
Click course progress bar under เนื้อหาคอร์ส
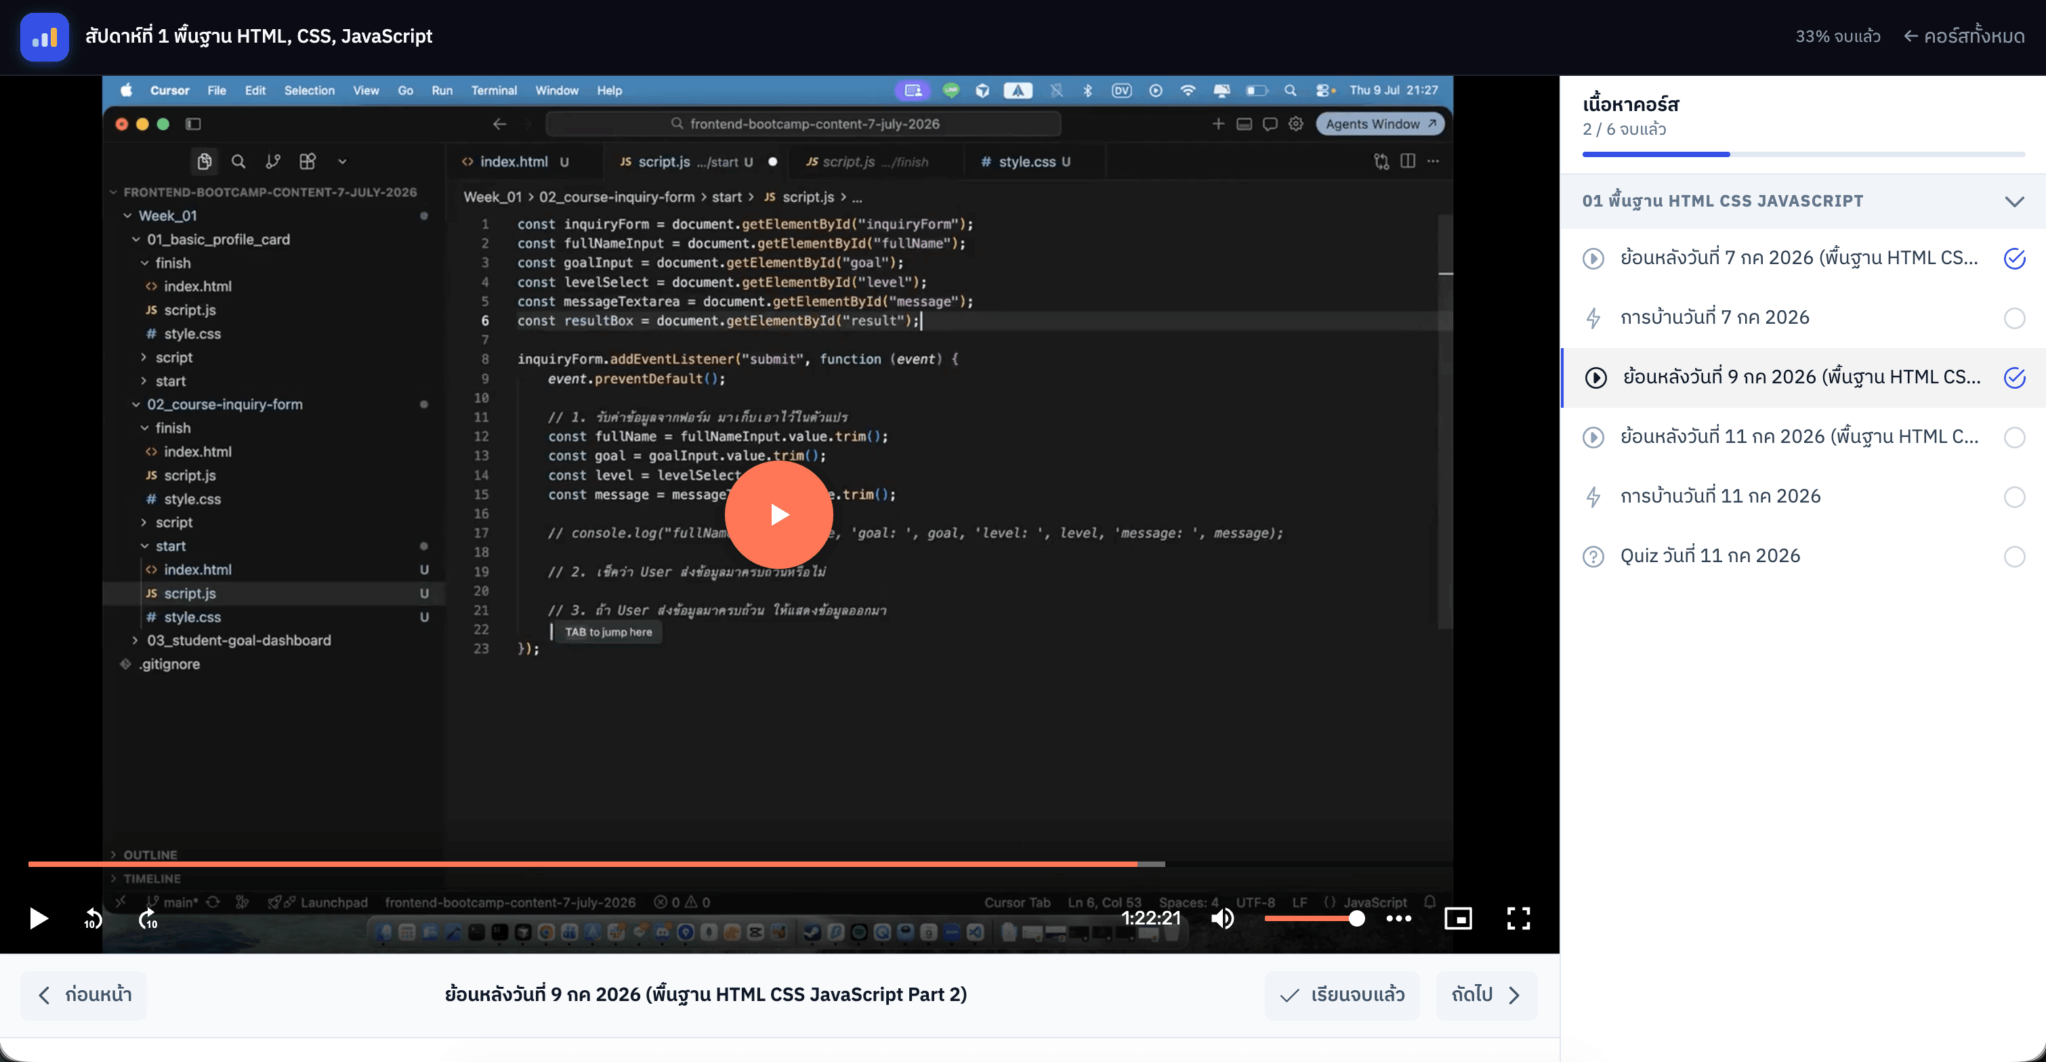1803,154
